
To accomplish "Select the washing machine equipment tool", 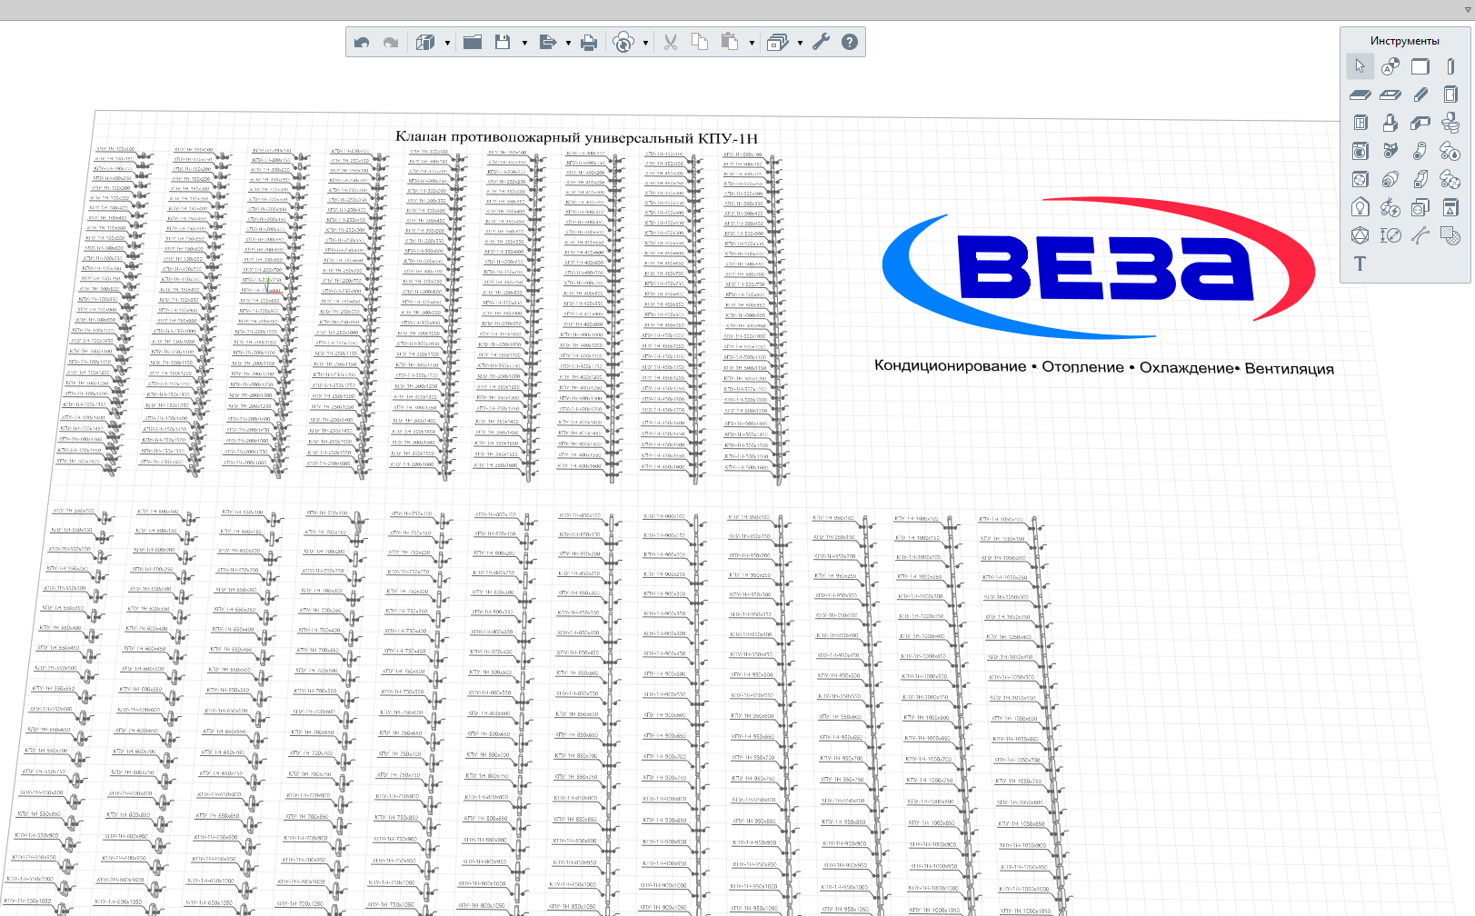I will pos(1360,151).
